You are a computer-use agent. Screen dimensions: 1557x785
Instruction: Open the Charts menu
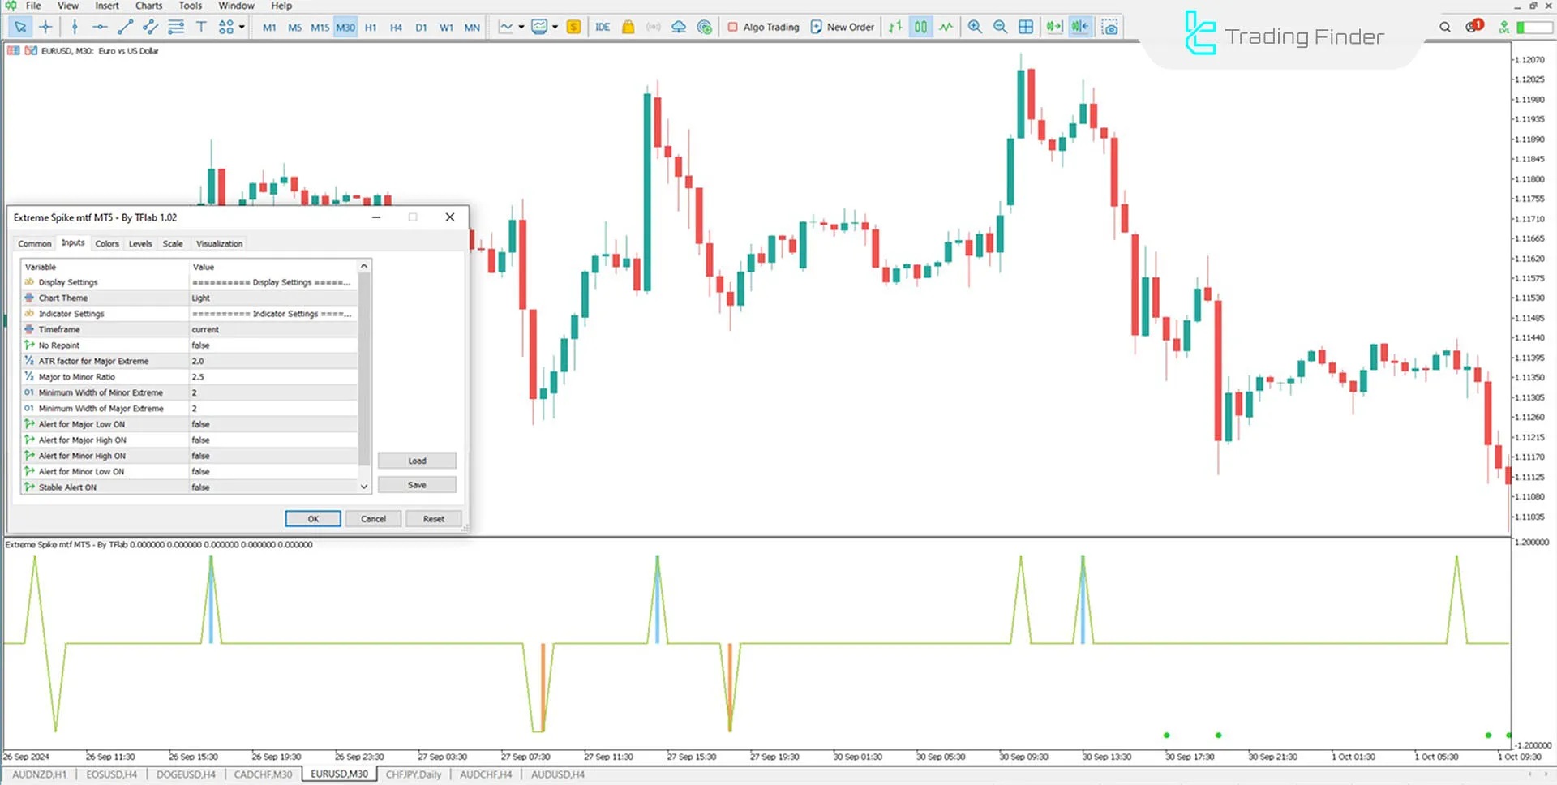coord(148,6)
